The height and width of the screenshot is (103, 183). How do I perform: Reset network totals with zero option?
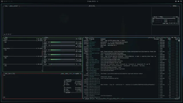[x=71, y=74]
